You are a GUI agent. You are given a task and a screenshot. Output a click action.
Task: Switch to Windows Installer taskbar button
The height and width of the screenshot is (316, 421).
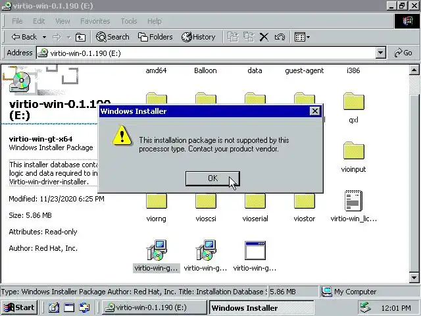point(262,307)
